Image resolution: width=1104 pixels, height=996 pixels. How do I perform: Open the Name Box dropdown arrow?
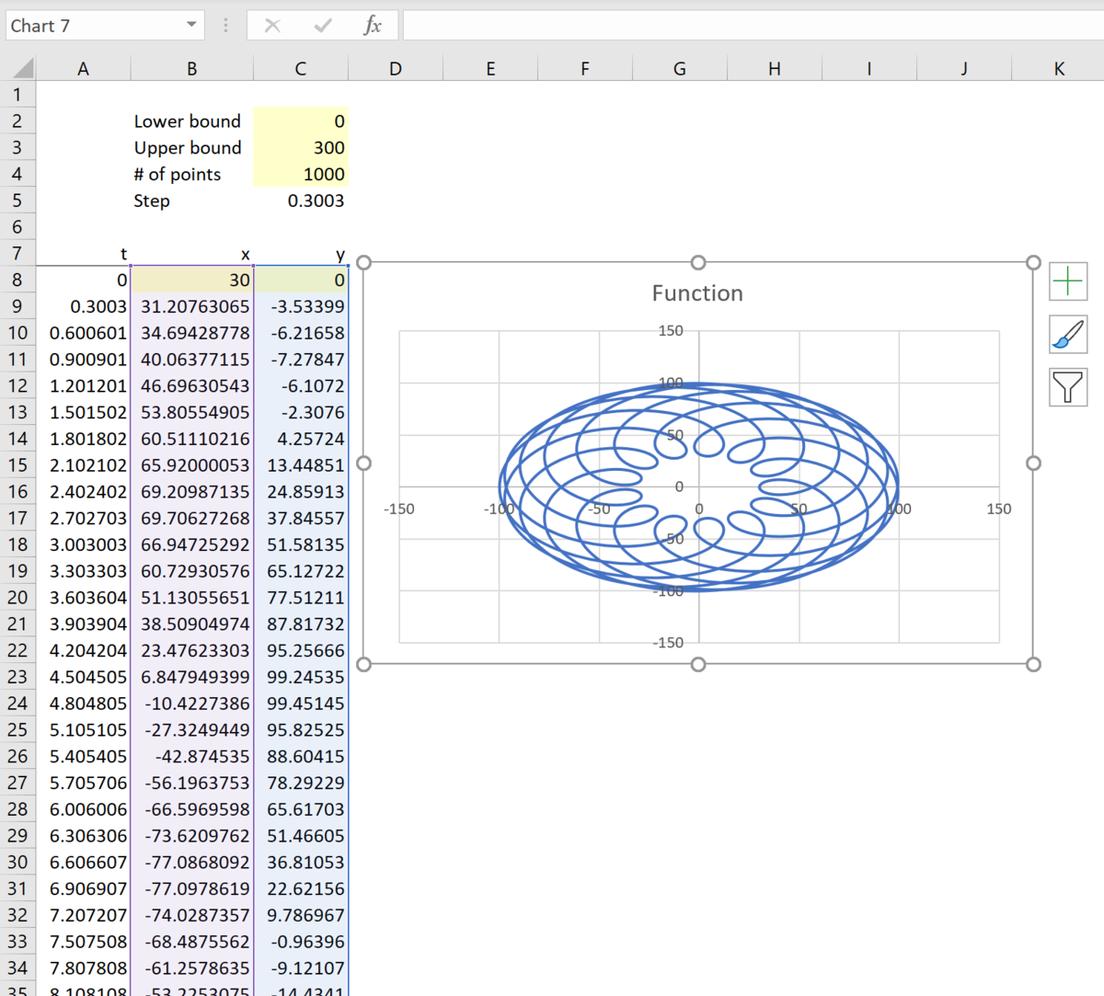(191, 25)
